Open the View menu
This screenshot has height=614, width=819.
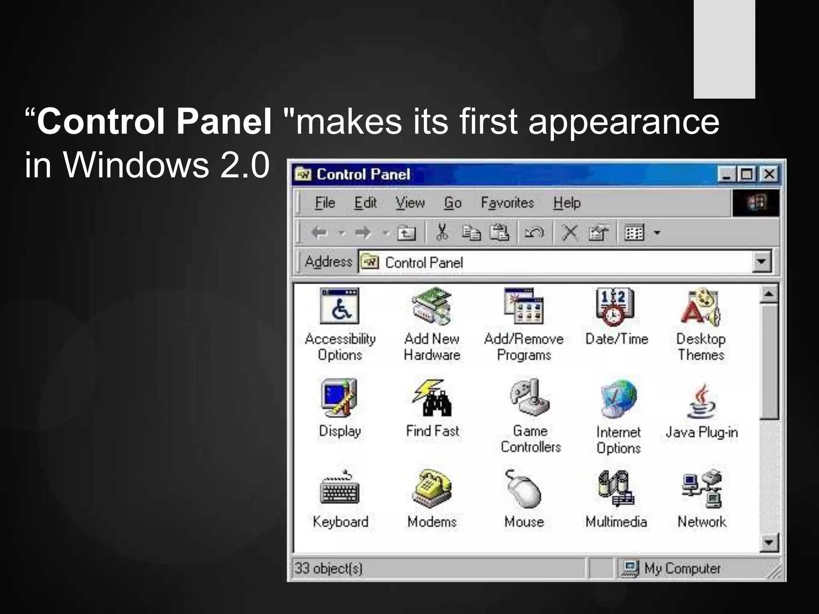[x=410, y=203]
